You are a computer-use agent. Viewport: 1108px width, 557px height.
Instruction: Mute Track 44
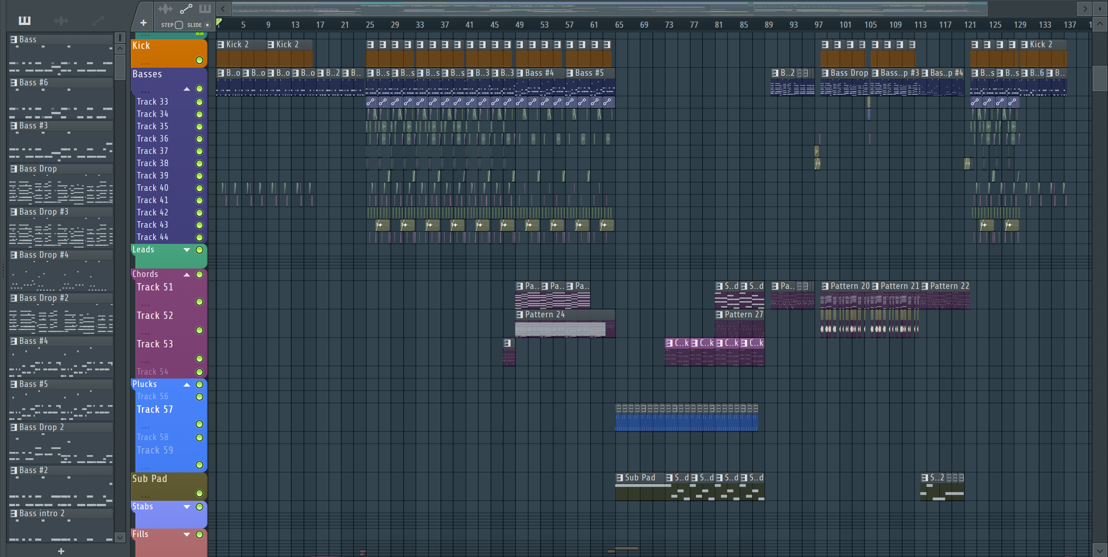[199, 237]
